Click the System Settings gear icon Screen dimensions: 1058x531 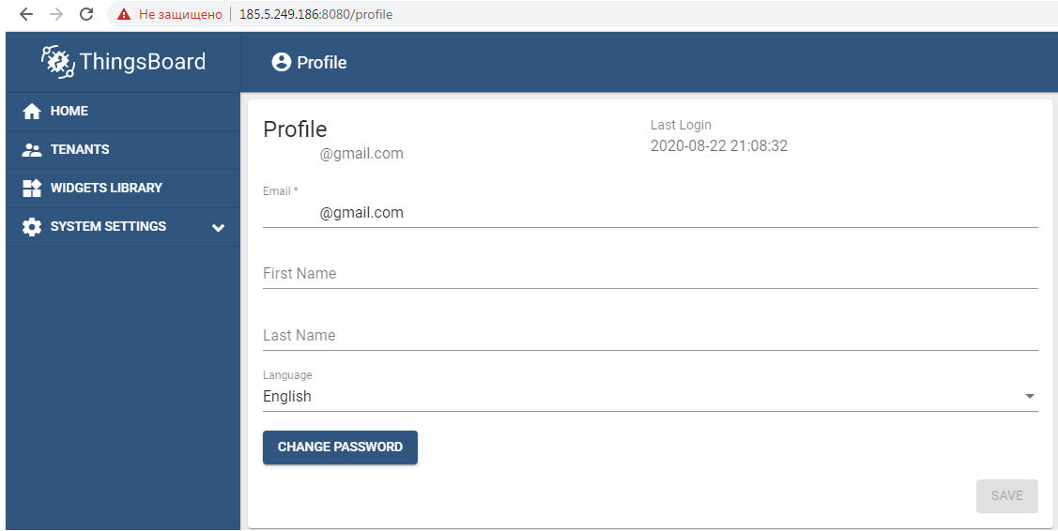pyautogui.click(x=32, y=227)
